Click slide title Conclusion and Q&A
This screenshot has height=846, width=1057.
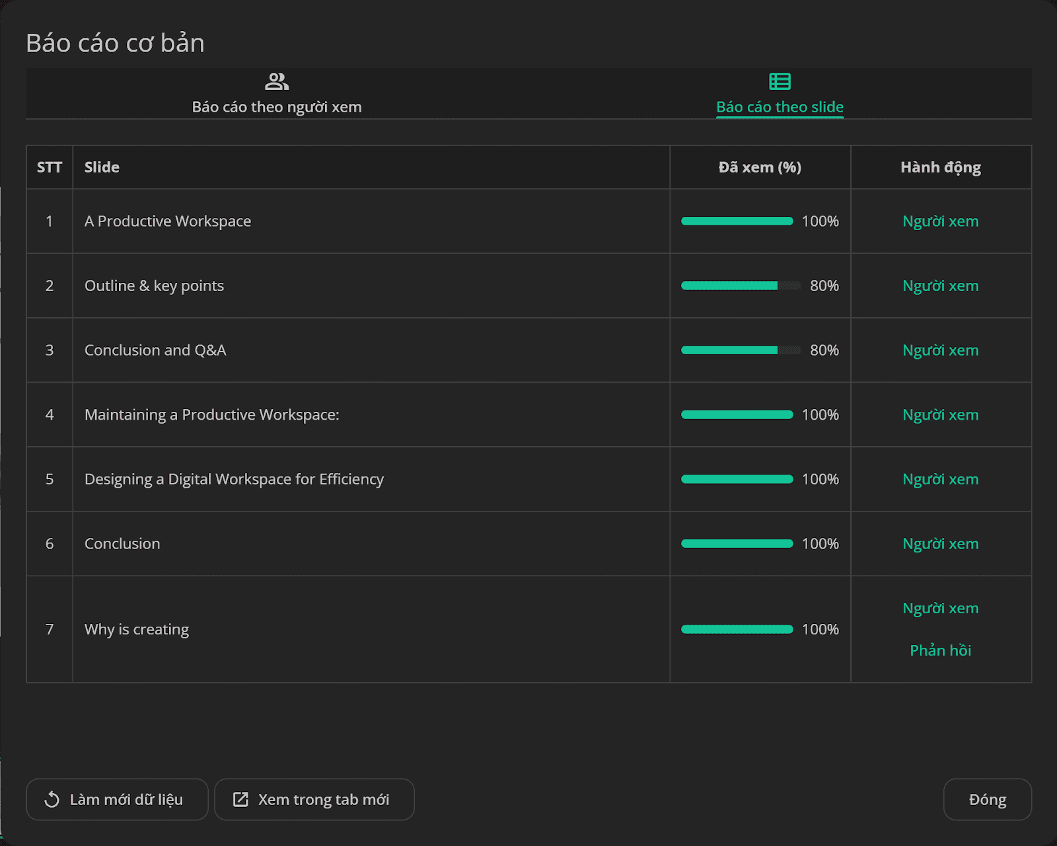(155, 350)
